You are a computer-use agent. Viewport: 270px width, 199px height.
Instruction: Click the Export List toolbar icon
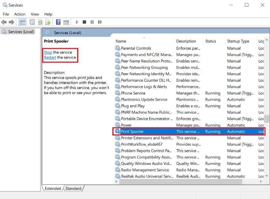[x=48, y=22]
